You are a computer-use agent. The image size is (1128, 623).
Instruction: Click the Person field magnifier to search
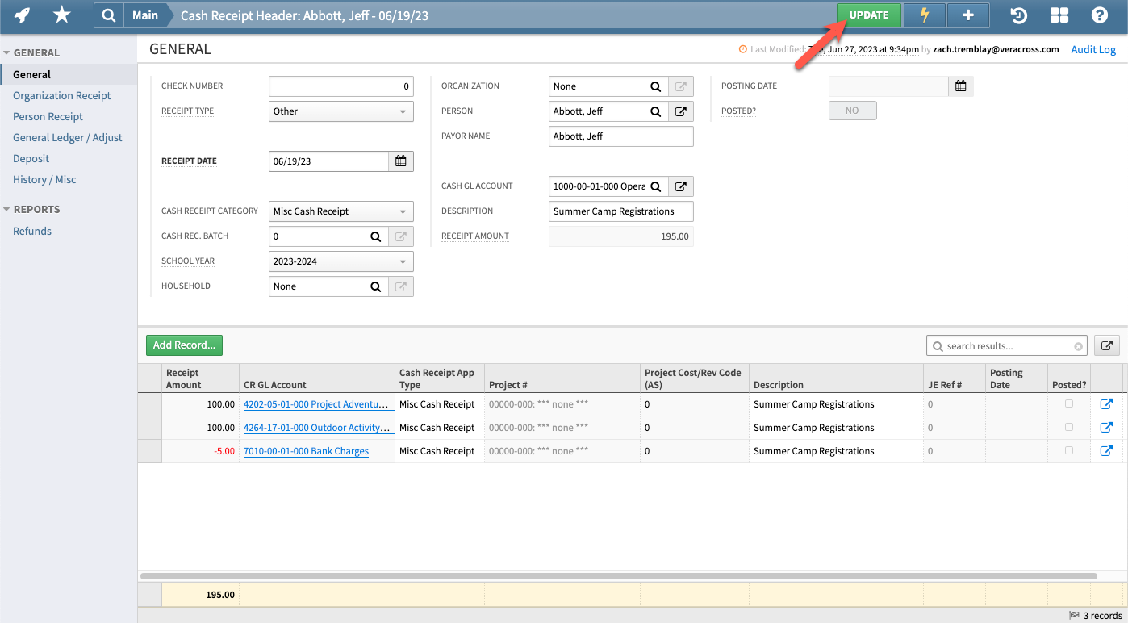(x=654, y=111)
